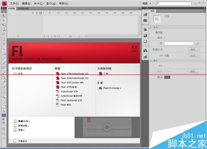
Task: Select the Zoom magnifier tool
Action: tap(4, 97)
